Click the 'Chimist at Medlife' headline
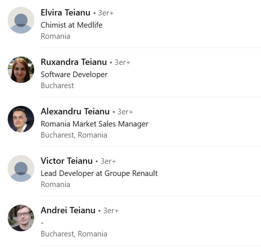 click(x=71, y=25)
